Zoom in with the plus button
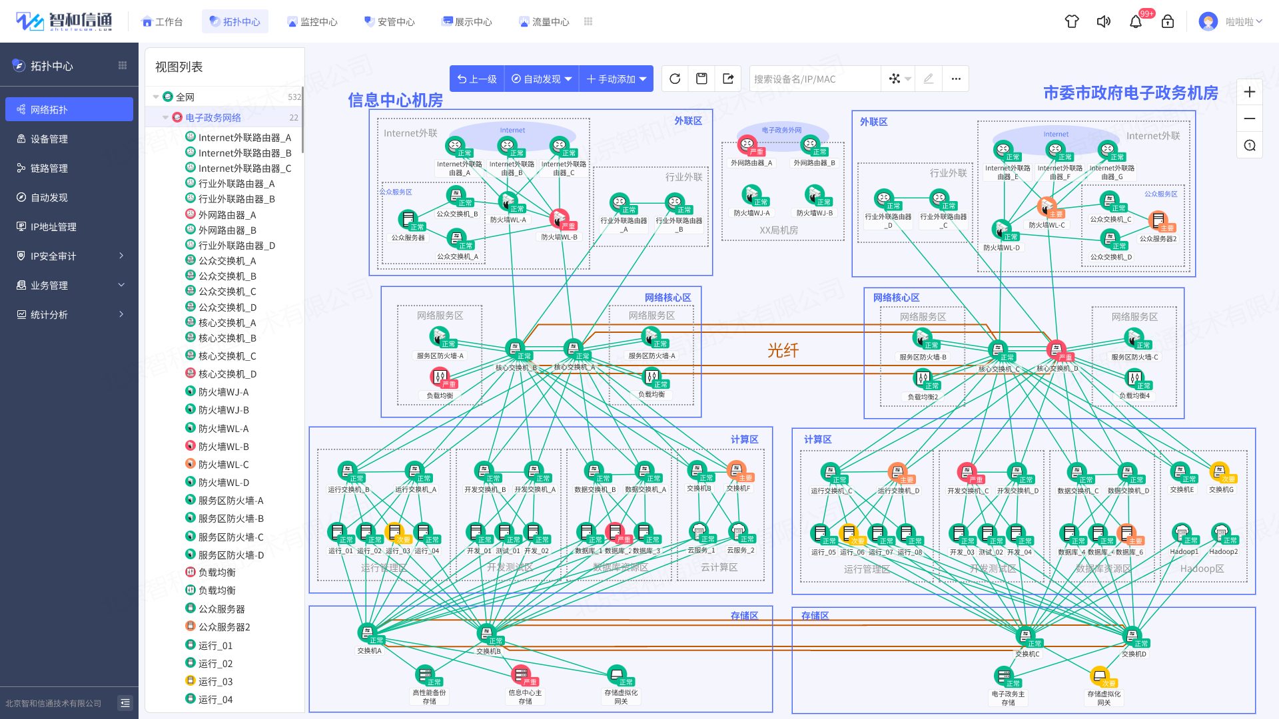1279x719 pixels. click(x=1250, y=92)
